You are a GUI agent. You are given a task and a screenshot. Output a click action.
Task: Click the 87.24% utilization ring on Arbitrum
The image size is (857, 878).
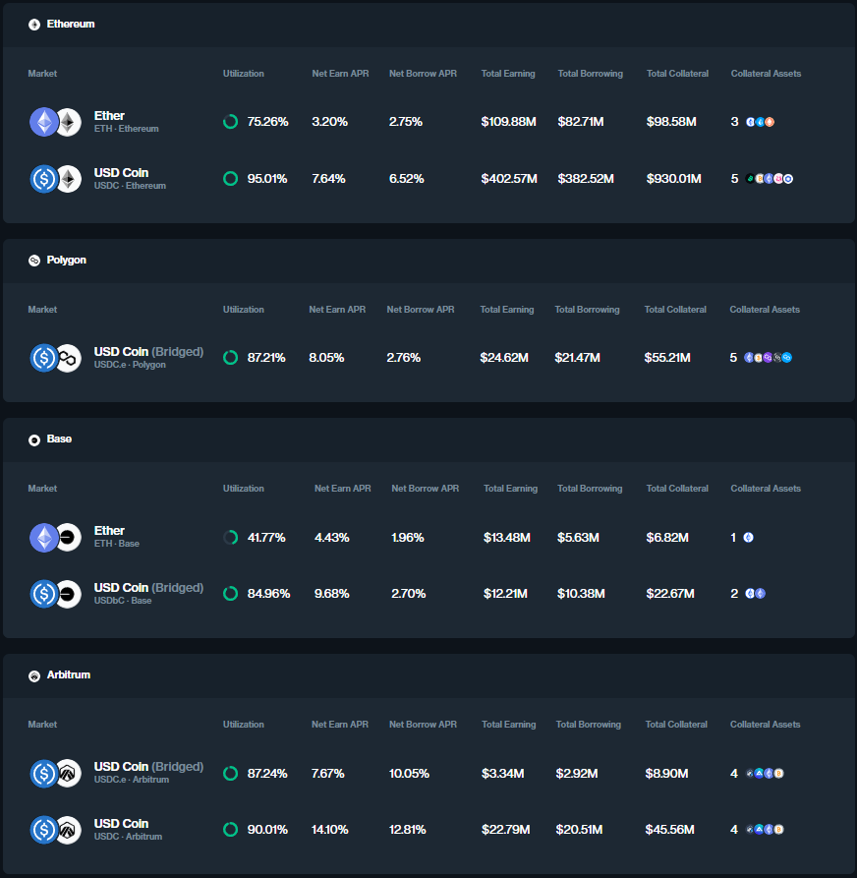231,774
